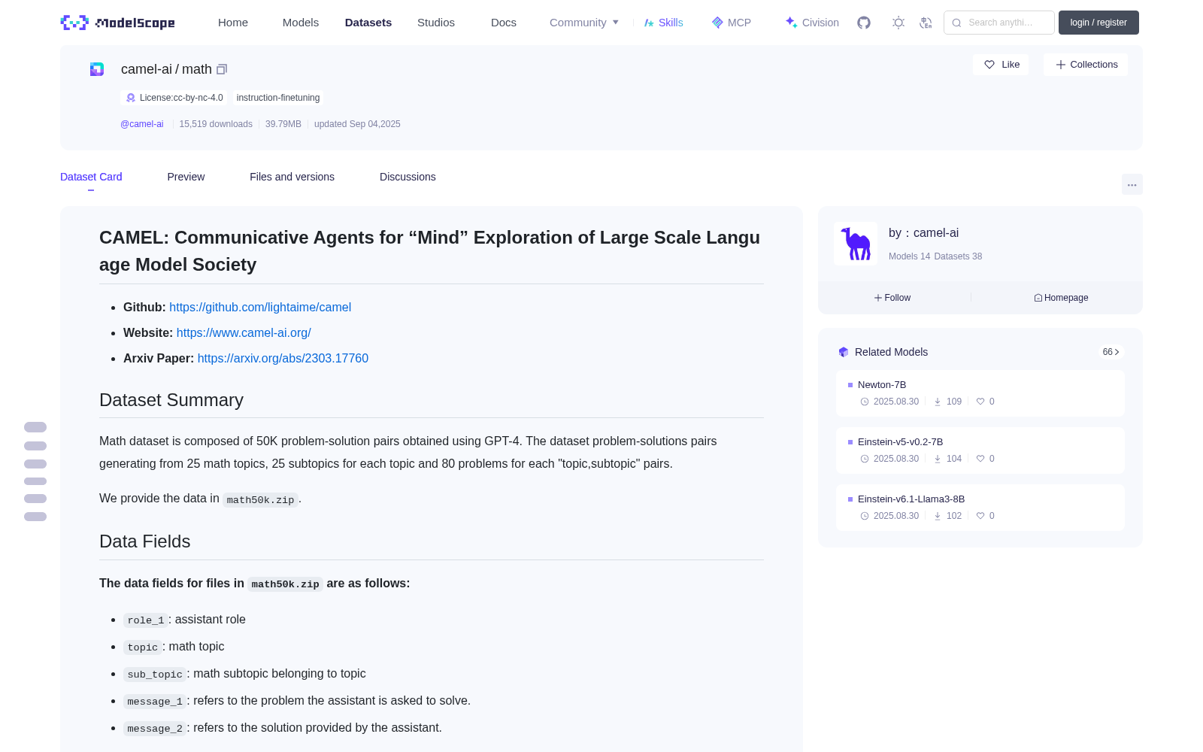Screen dimensions: 1203x752
Task: Open the Studios nav item
Action: (x=436, y=23)
